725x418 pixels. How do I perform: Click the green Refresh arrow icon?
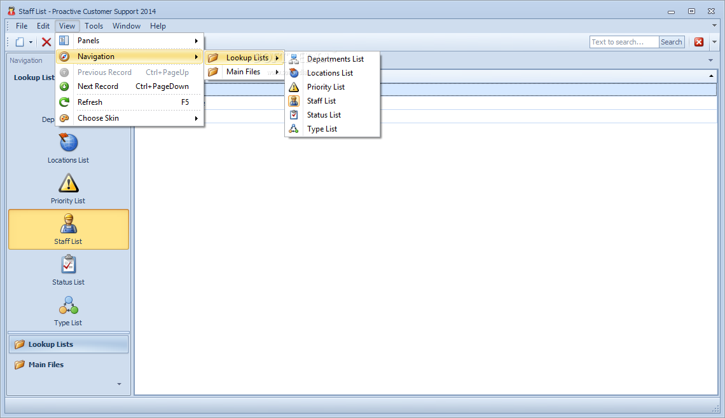point(64,102)
